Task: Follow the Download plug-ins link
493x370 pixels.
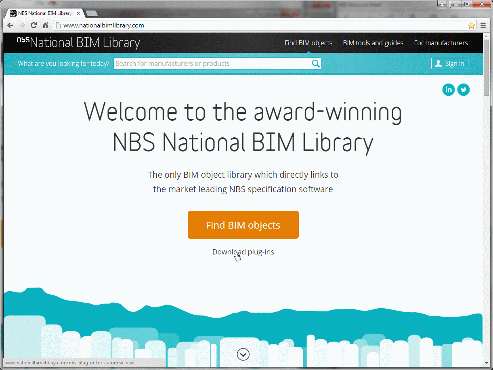Action: click(243, 252)
